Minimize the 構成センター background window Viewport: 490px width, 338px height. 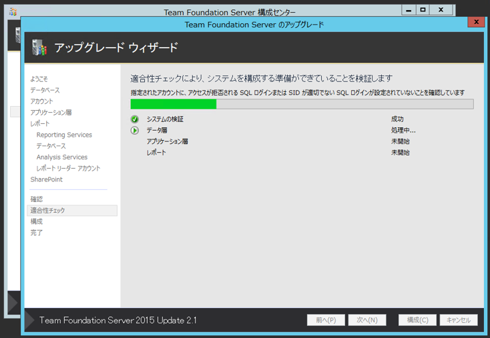[408, 10]
